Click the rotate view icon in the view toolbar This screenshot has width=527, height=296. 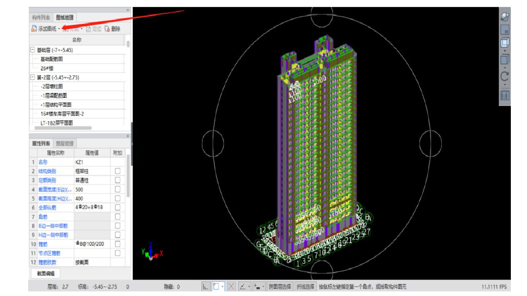tap(505, 76)
